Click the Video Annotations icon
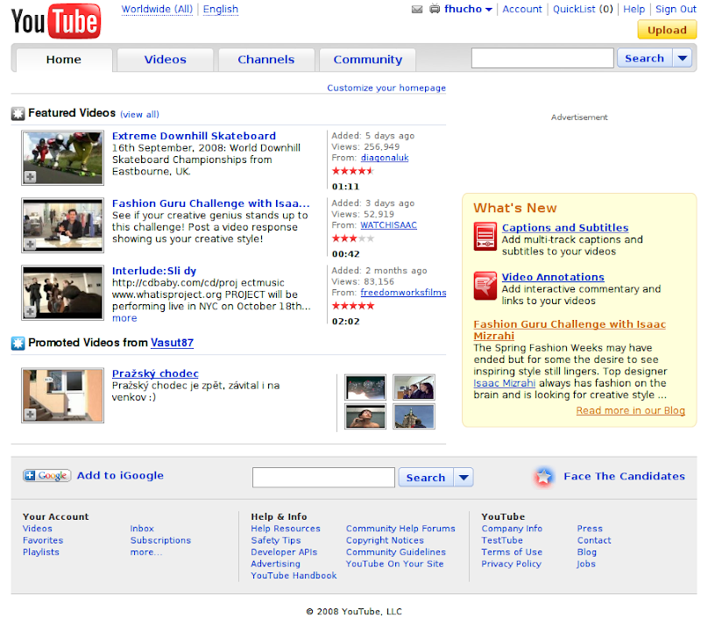 pos(485,285)
